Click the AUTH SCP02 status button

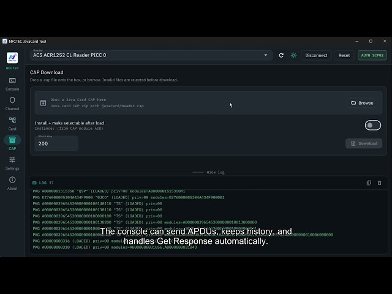pyautogui.click(x=372, y=55)
